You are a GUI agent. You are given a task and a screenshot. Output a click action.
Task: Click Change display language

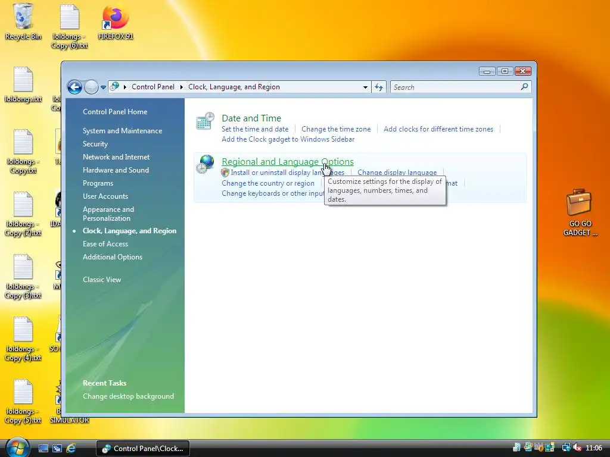(397, 173)
